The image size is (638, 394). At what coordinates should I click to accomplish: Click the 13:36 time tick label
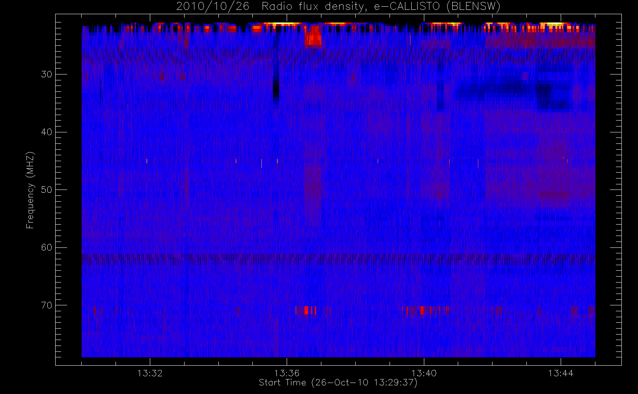[287, 373]
